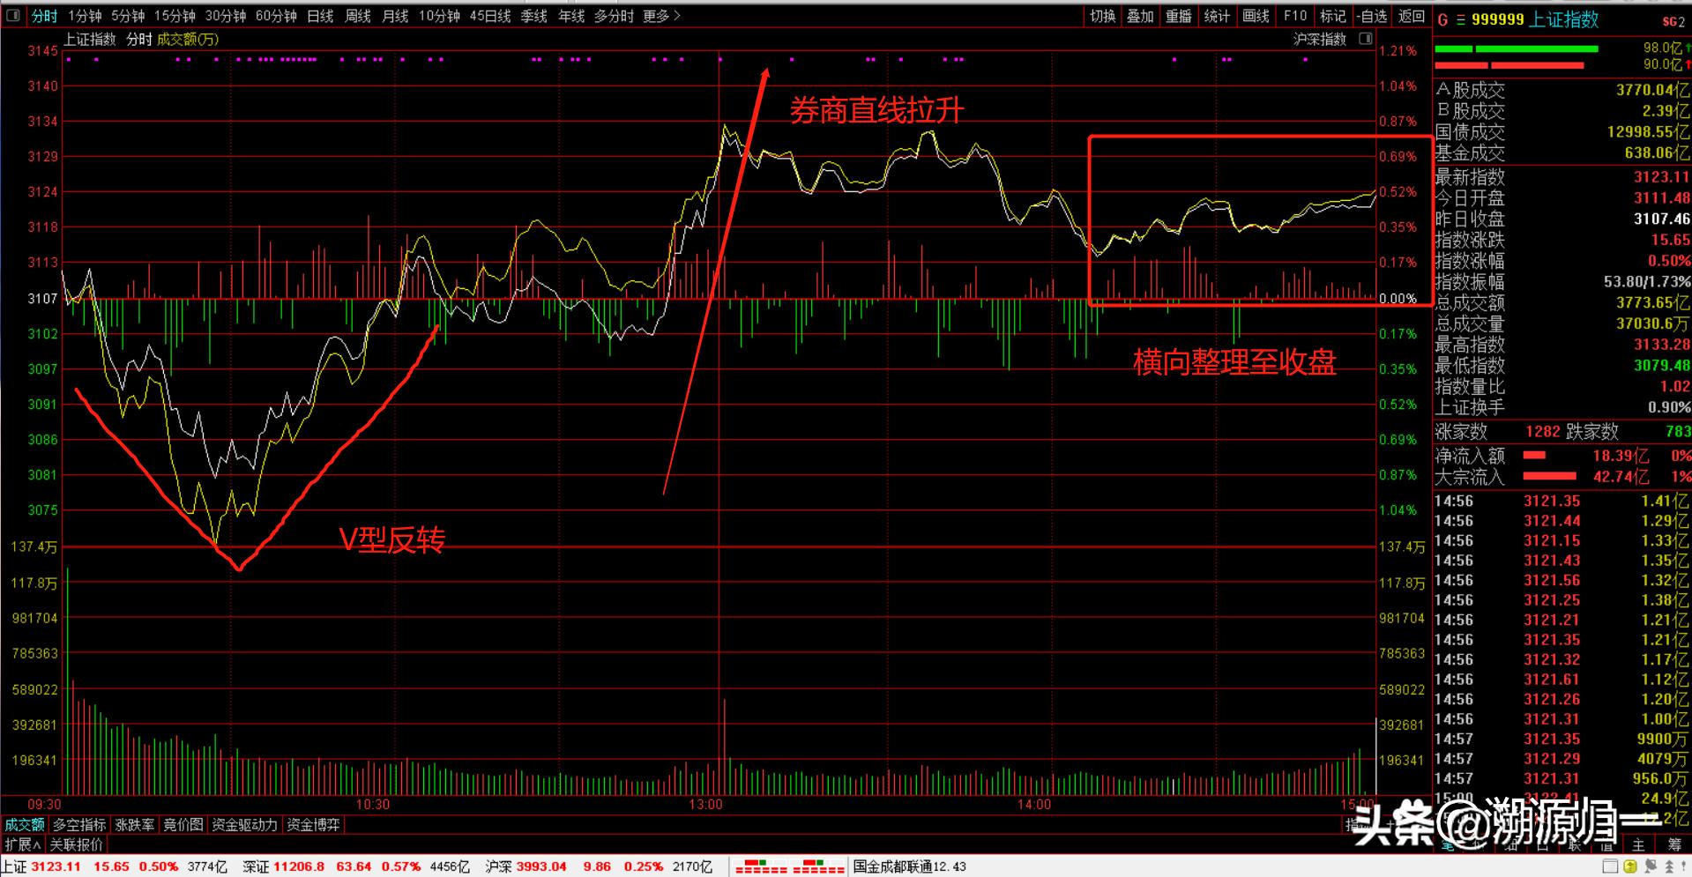The height and width of the screenshot is (877, 1692).
Task: Open the F10 company info
Action: 1295,16
